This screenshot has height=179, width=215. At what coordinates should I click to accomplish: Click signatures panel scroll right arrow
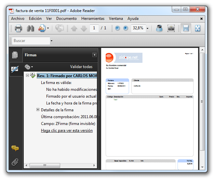point(94,165)
